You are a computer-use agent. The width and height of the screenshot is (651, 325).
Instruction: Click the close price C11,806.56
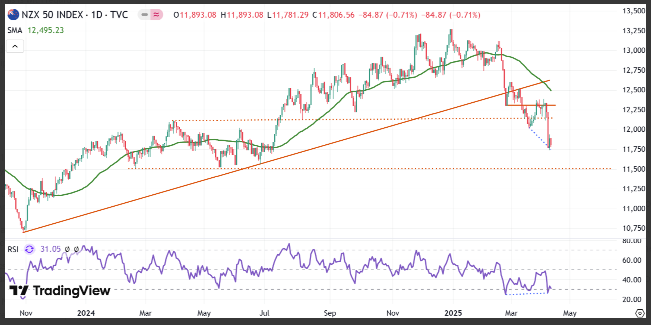point(332,15)
